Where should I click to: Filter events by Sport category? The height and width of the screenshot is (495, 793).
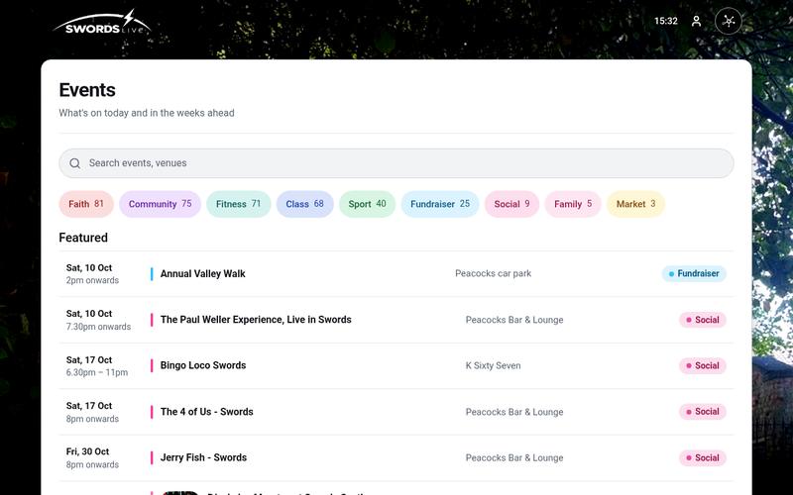[x=367, y=204]
